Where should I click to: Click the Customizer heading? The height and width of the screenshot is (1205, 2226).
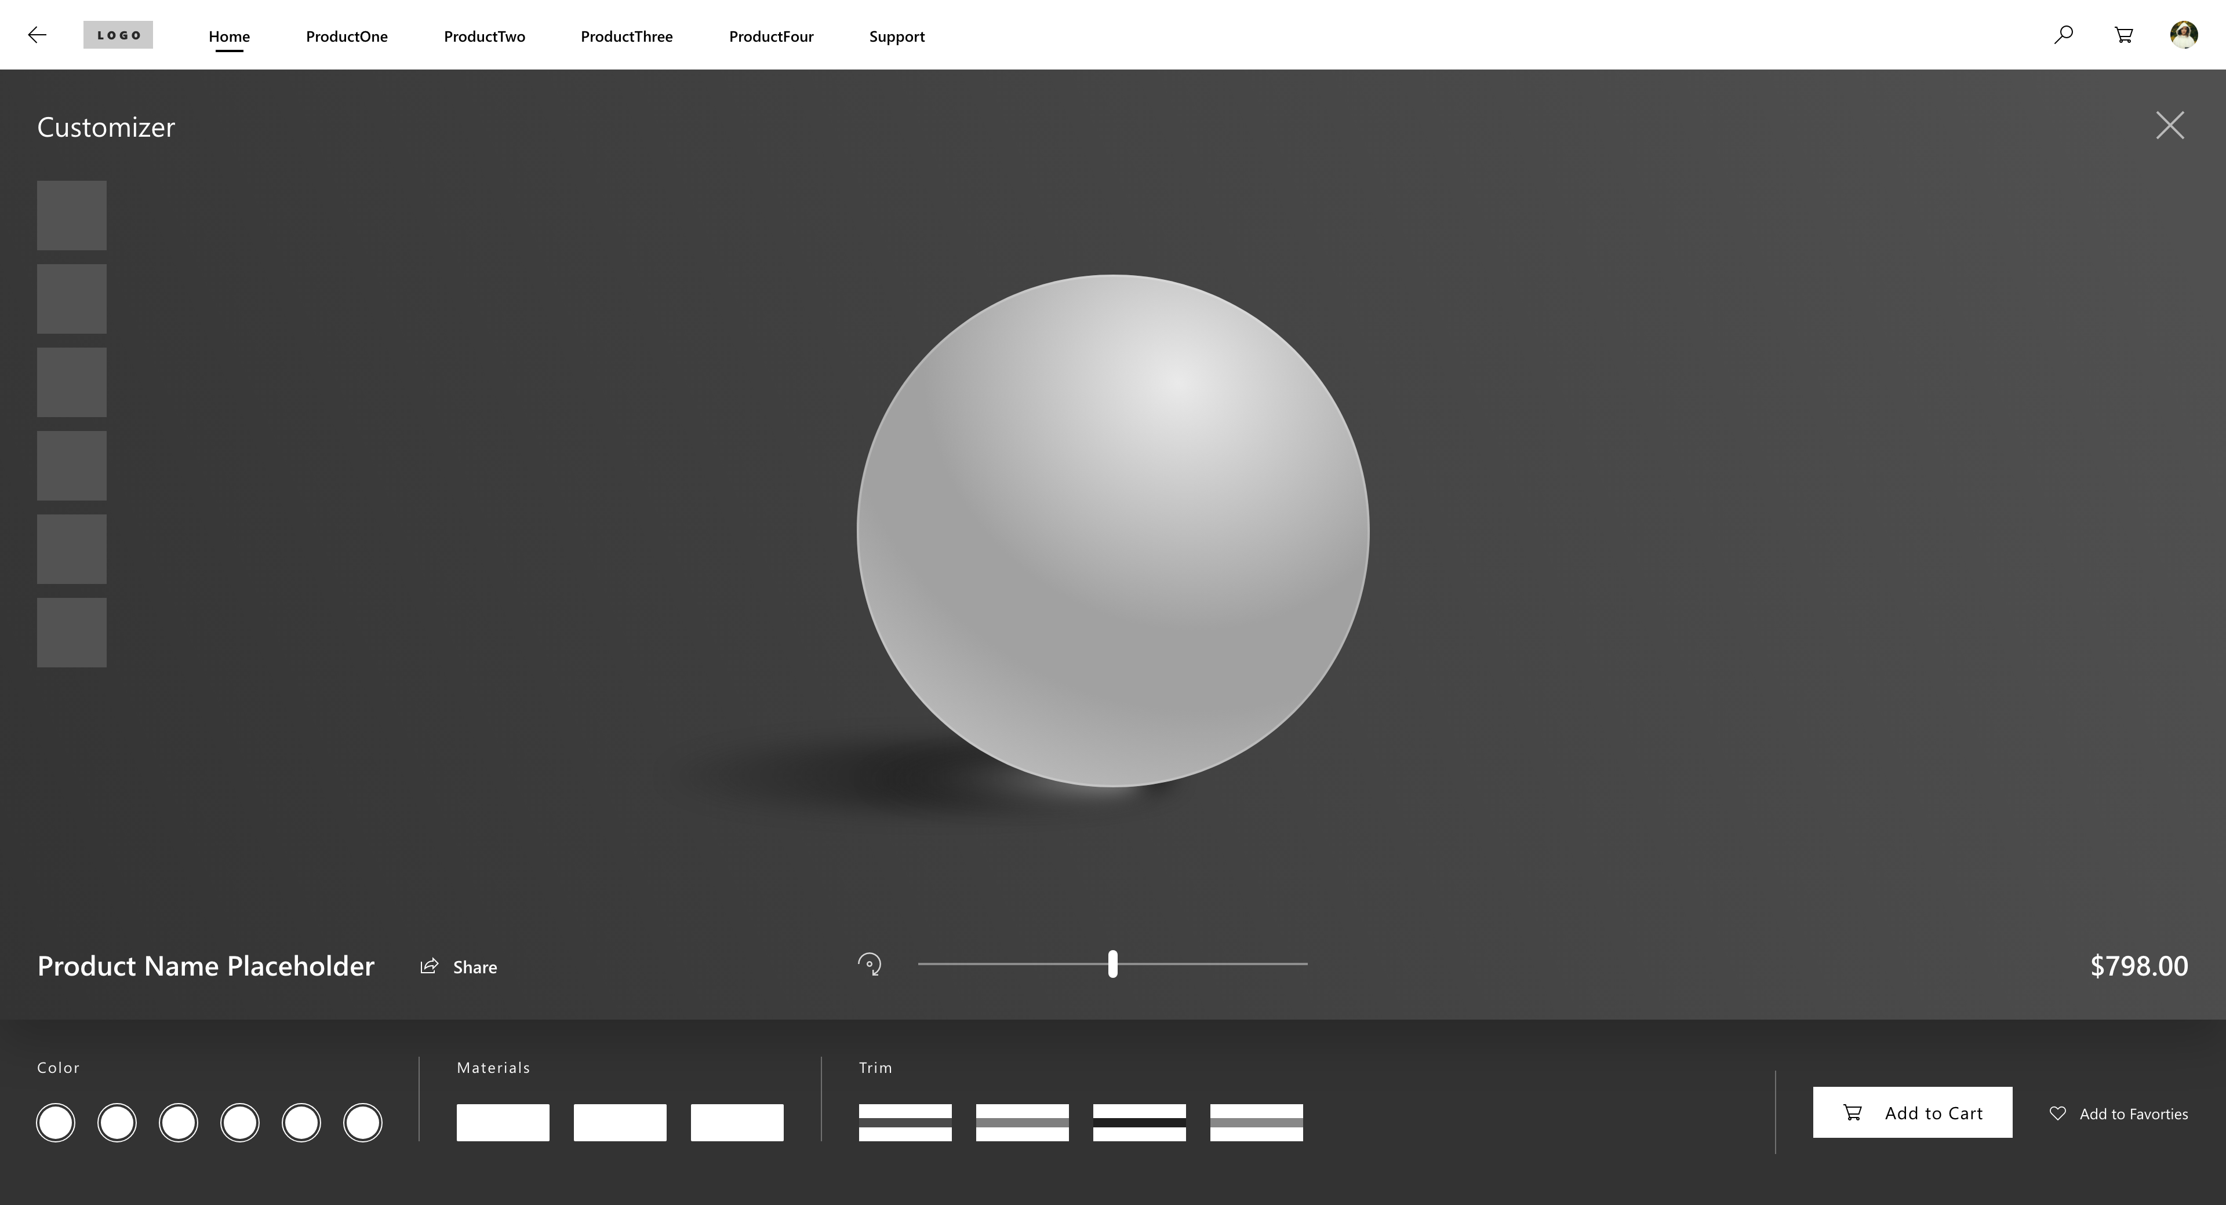point(106,127)
